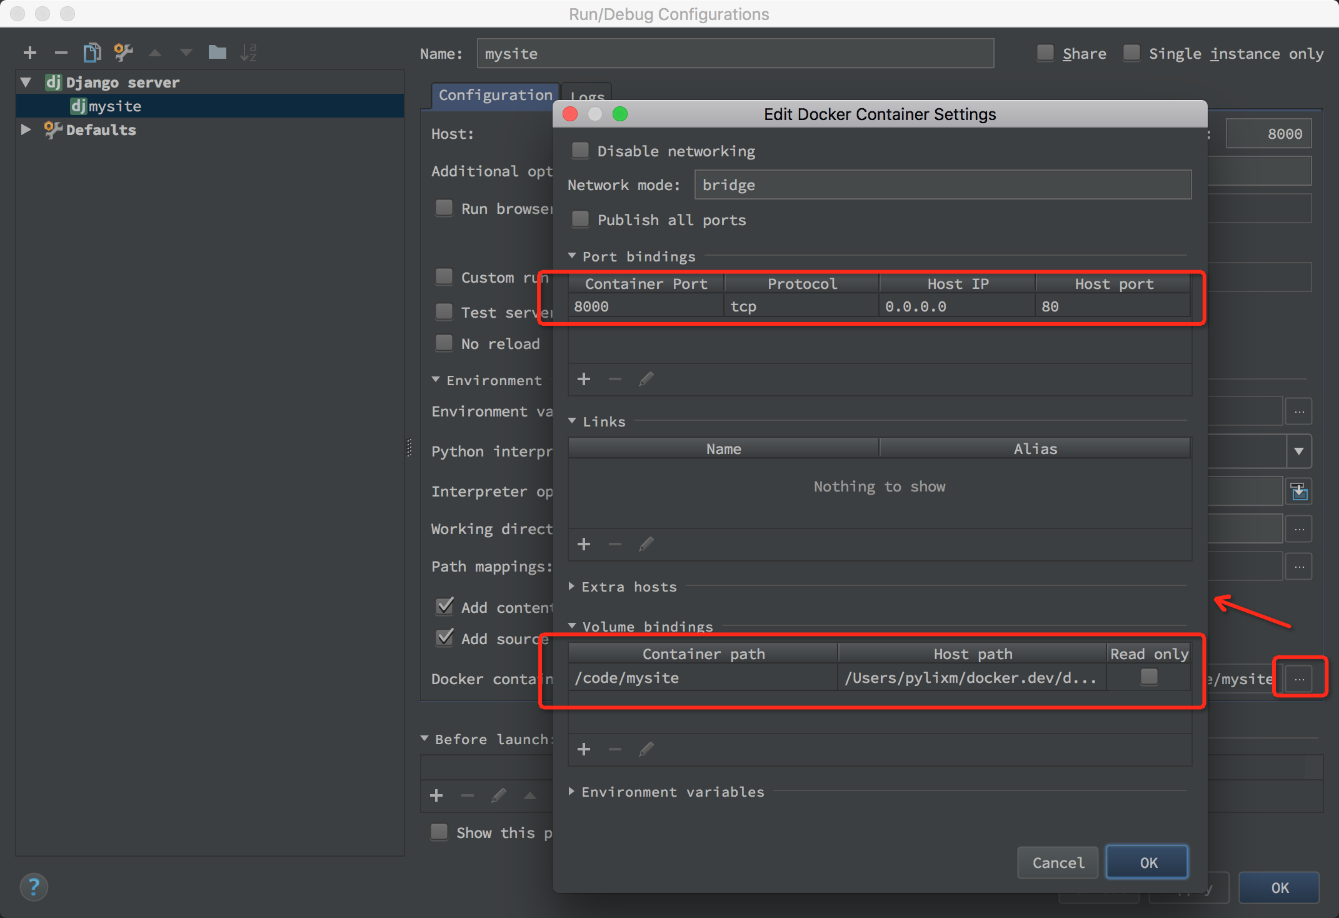
Task: Click the add new configuration plus icon
Action: point(29,53)
